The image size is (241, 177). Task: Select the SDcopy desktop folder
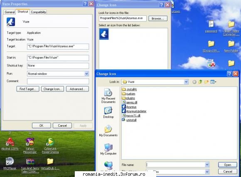tap(211, 47)
